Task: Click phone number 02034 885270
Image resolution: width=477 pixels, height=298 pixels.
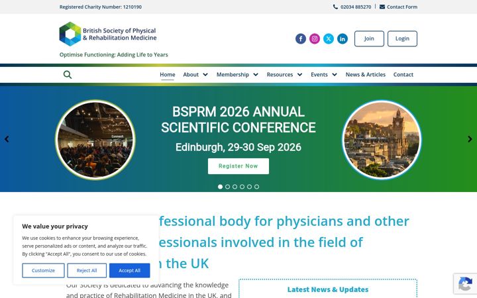Action: [356, 7]
